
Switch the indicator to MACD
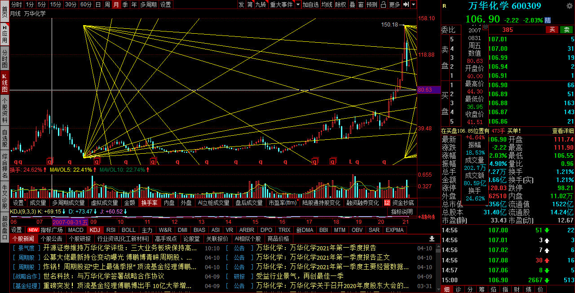(76, 230)
